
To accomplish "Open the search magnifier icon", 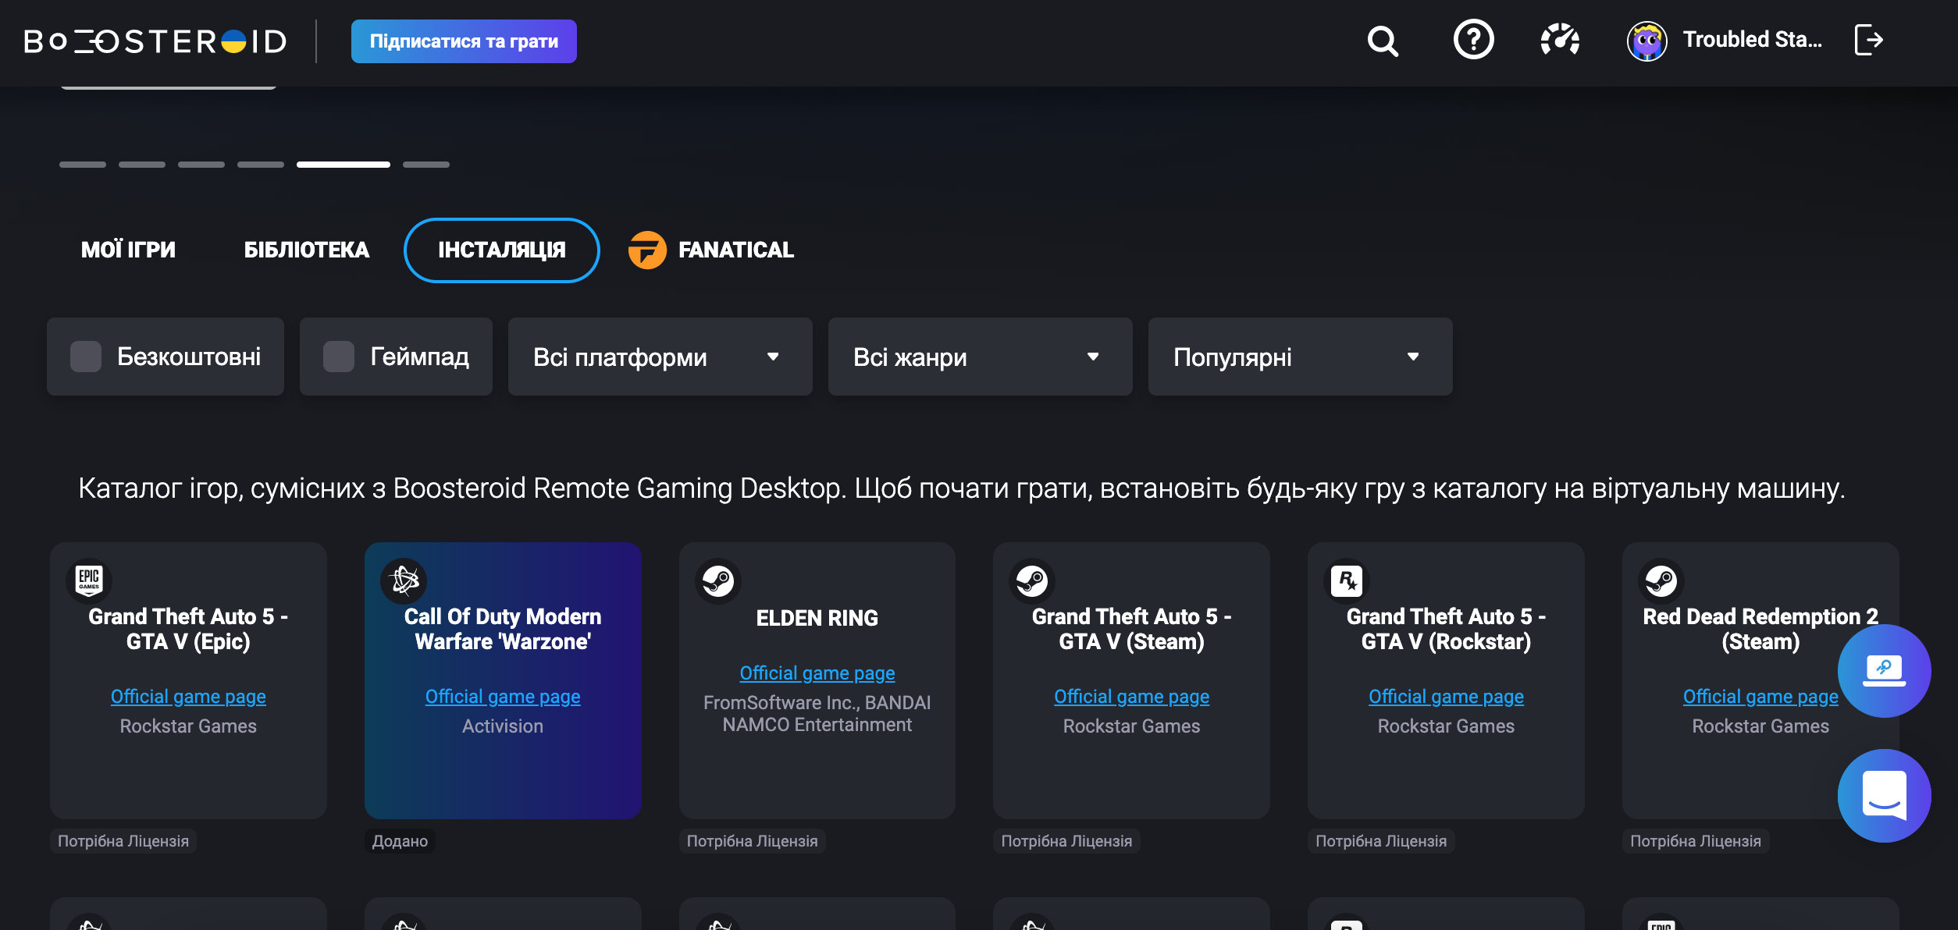I will [x=1383, y=41].
